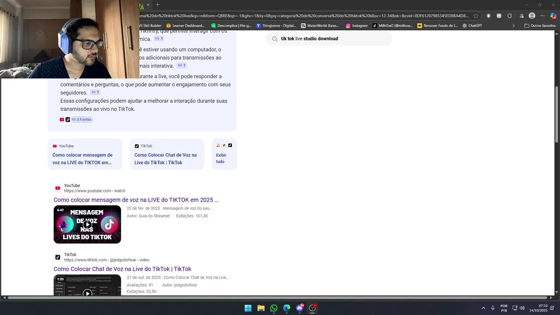Open File Explorer from the taskbar
560x315 pixels.
pos(261,308)
